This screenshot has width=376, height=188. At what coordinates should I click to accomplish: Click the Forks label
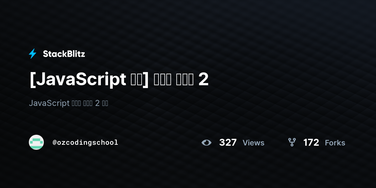pyautogui.click(x=335, y=143)
